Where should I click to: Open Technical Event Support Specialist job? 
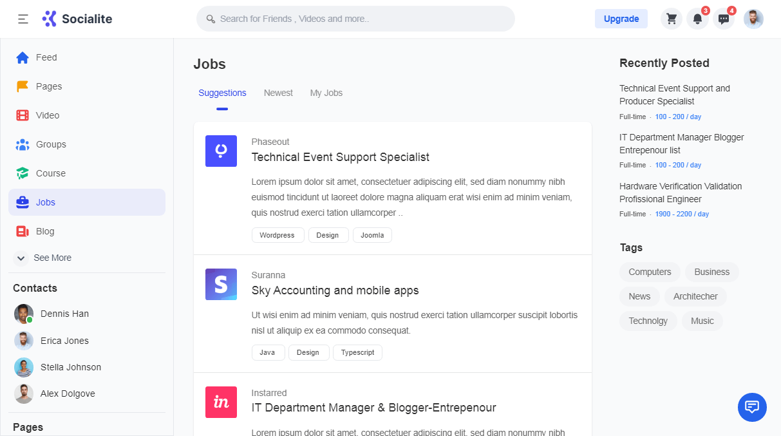tap(340, 157)
